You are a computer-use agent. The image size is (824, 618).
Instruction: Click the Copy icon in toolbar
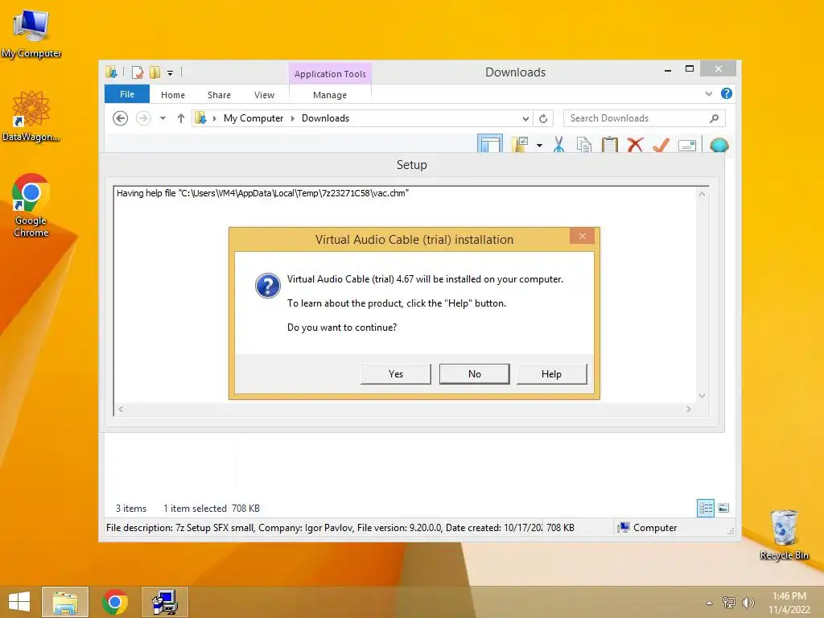pyautogui.click(x=584, y=145)
